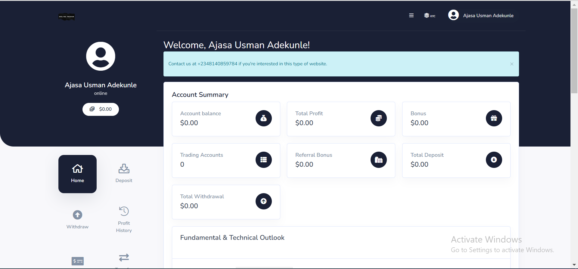578x269 pixels.
Task: Click the Referral Bonus gifts icon
Action: (x=379, y=160)
